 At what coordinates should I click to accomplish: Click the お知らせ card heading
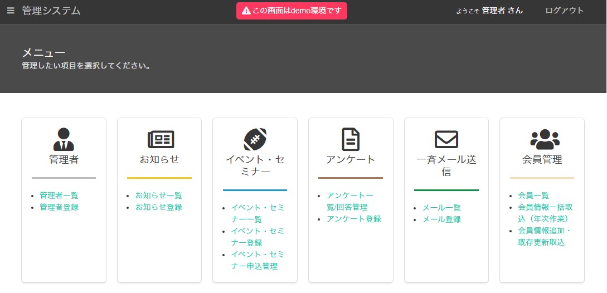(159, 159)
